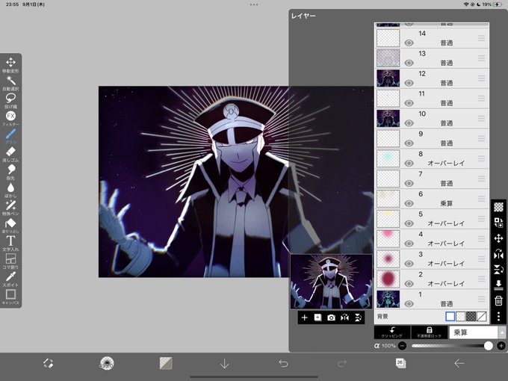Screen dimensions: 508x381
Task: Select the Eyedropper (スポイト) tool
Action: (x=10, y=279)
